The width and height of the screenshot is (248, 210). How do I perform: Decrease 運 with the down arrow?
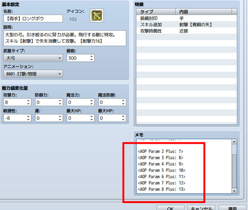[60, 120]
